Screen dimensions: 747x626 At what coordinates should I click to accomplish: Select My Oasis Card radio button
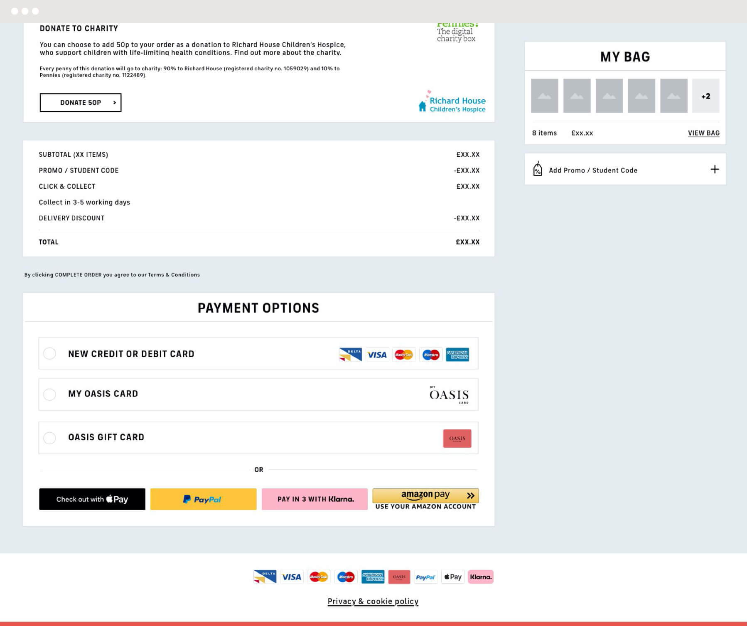[x=49, y=394]
